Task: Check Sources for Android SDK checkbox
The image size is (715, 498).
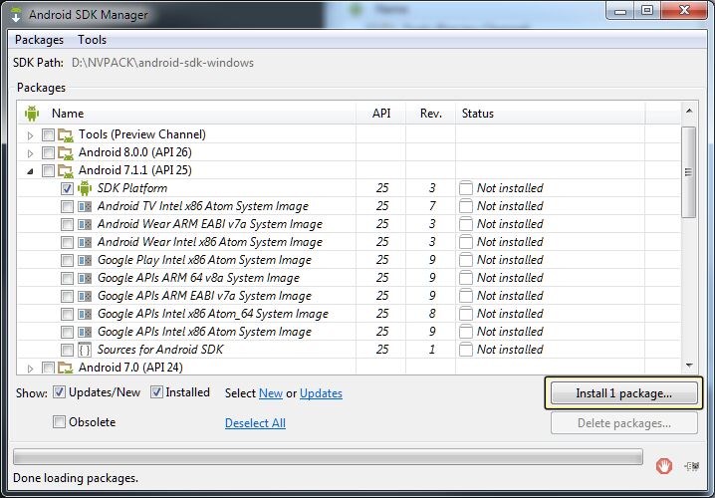Action: pos(67,350)
